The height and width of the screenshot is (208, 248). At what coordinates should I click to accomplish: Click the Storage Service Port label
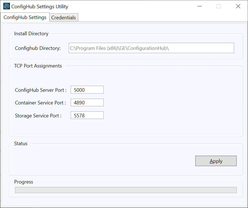point(38,116)
